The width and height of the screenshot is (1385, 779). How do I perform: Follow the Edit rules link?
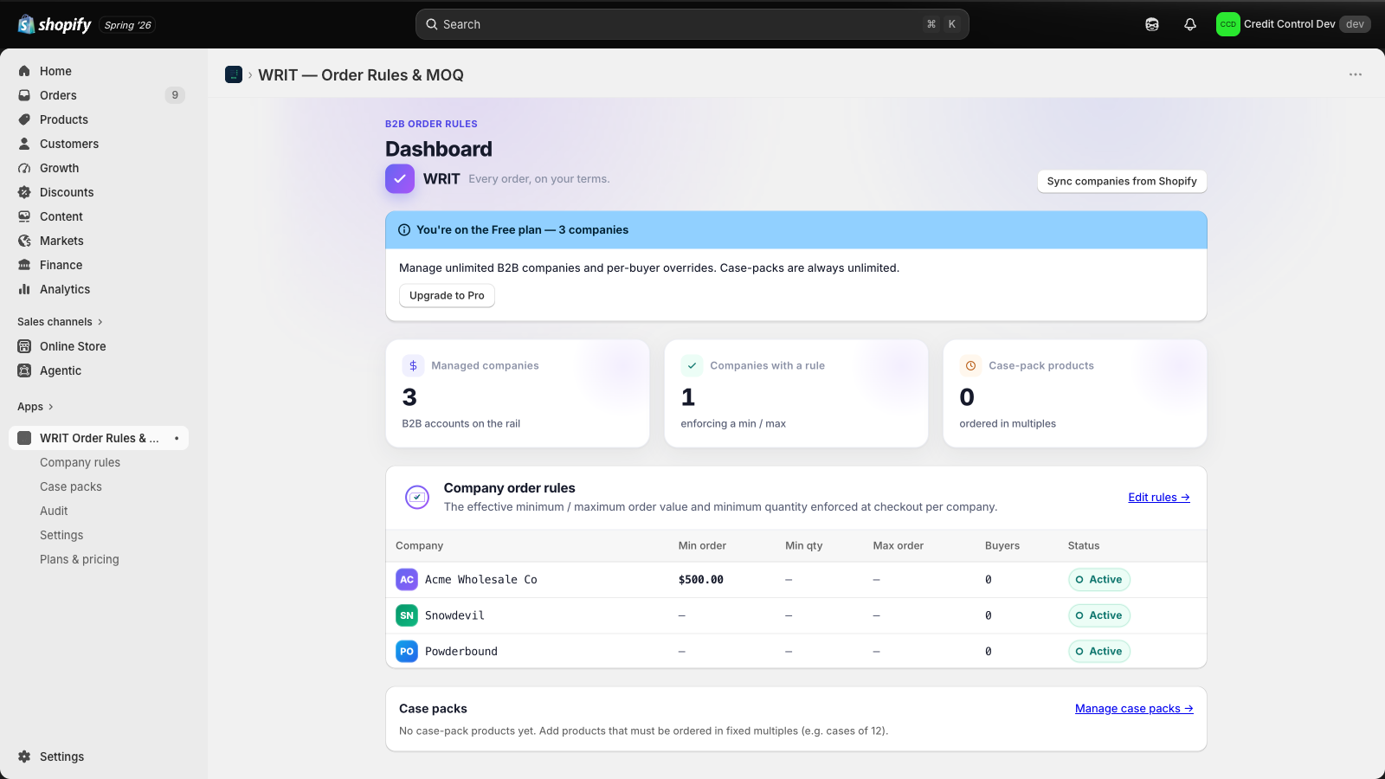pos(1159,498)
